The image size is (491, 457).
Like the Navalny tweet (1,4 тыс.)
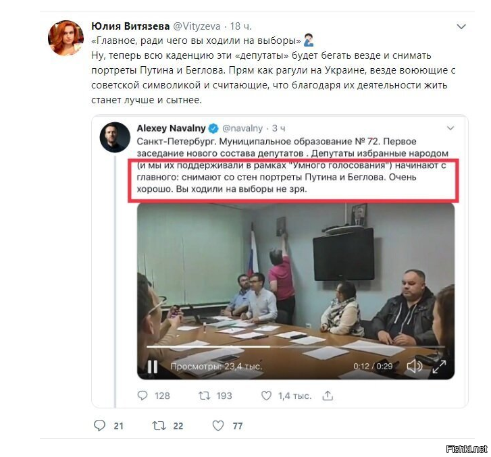click(266, 396)
